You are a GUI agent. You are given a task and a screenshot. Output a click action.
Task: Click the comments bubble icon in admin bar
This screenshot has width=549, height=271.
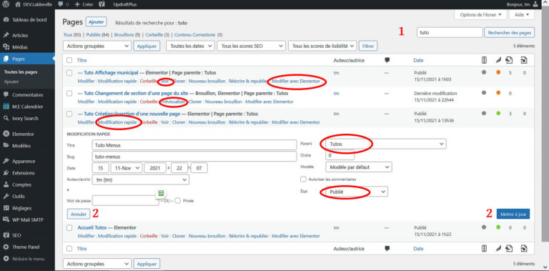(61, 4)
